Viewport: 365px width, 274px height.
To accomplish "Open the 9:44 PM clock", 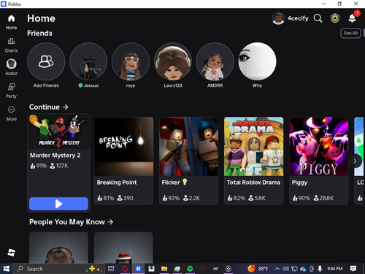I will (335, 269).
